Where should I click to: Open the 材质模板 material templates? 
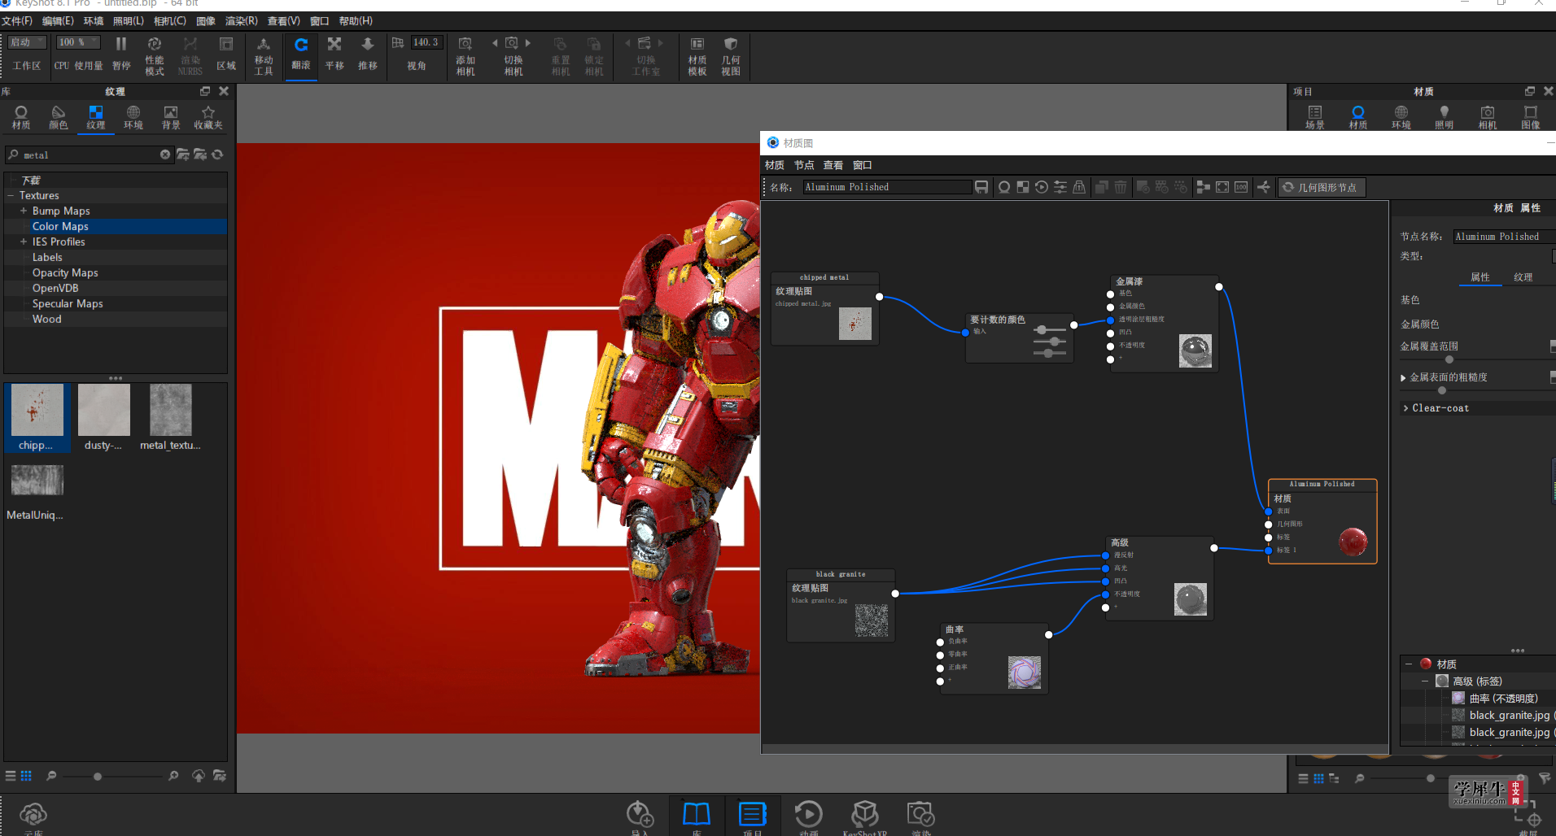pyautogui.click(x=697, y=55)
